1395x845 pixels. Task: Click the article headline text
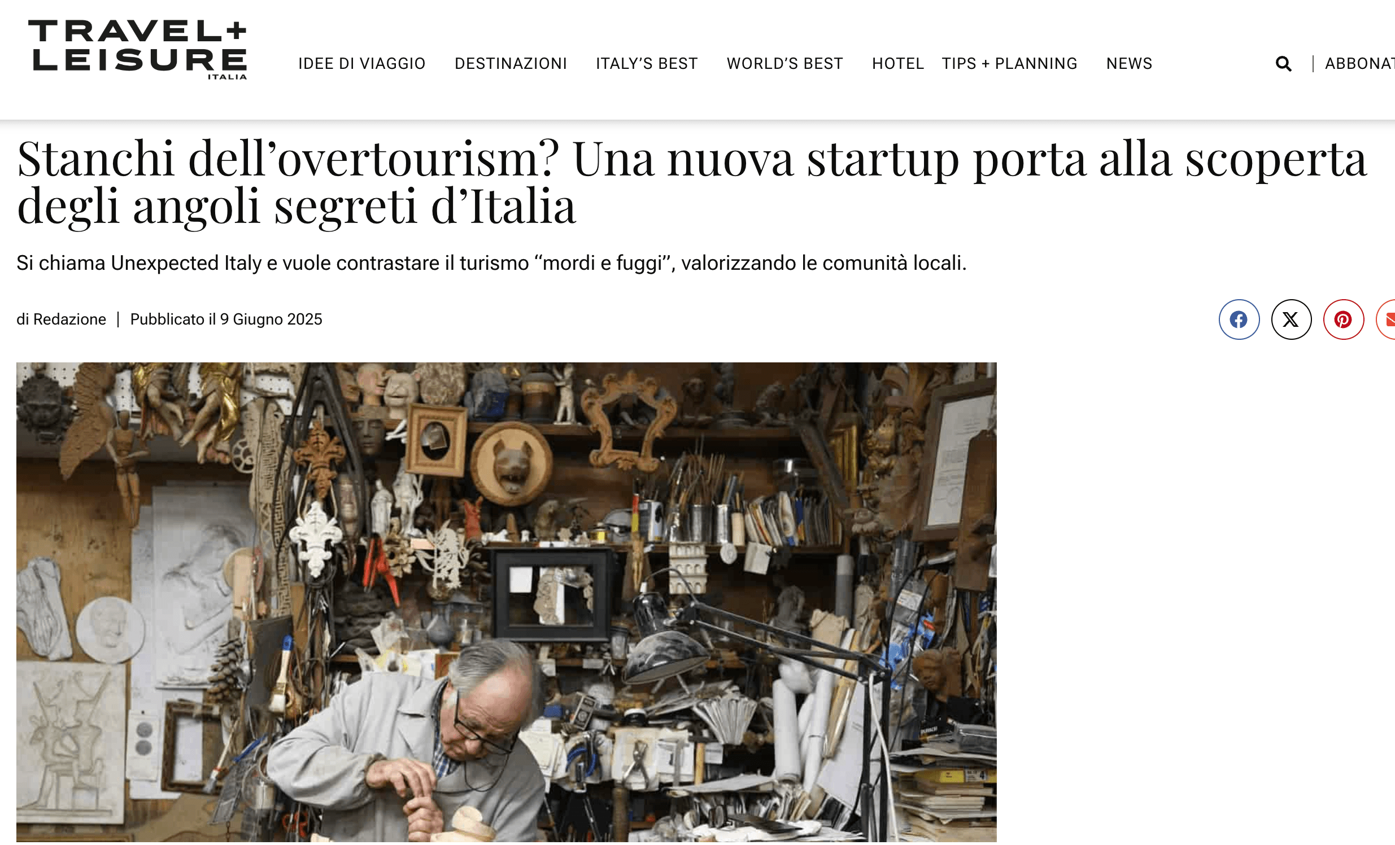[692, 182]
